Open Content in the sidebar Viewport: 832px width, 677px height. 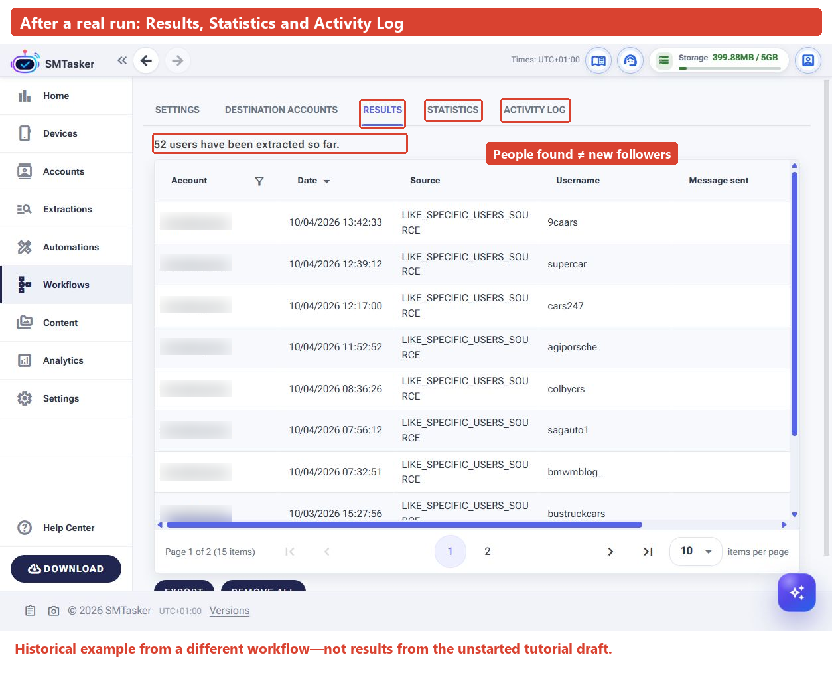click(66, 323)
